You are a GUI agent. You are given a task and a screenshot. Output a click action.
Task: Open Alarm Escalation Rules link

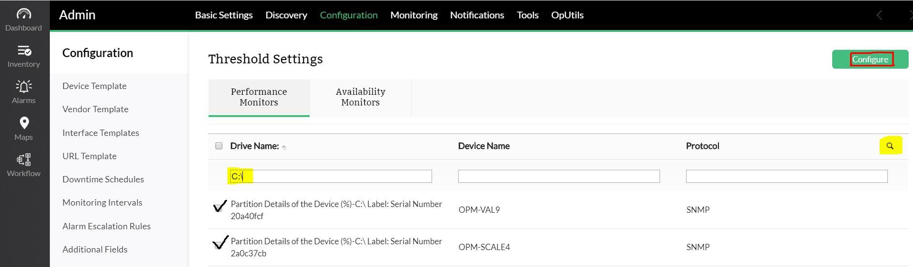pos(106,226)
